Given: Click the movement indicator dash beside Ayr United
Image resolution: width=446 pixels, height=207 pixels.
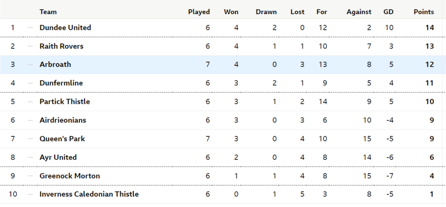Looking at the screenshot, I should click(x=30, y=157).
